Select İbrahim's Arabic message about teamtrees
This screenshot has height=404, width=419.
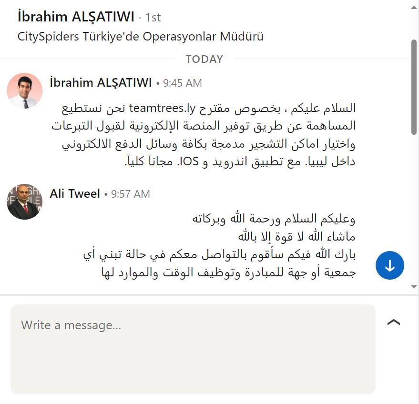(204, 135)
